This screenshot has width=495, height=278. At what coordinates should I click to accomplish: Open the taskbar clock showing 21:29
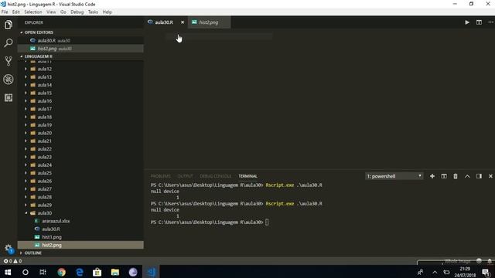click(x=465, y=272)
